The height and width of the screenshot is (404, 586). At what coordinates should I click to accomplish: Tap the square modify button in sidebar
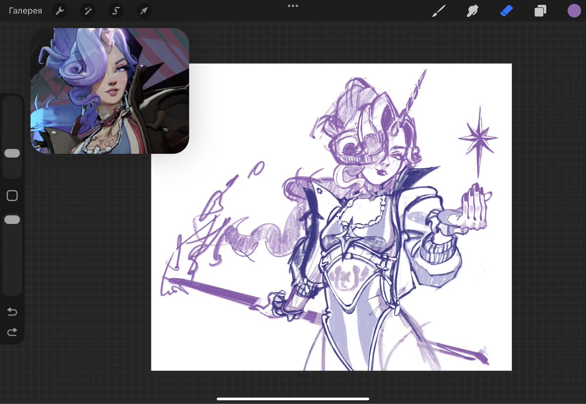tap(12, 196)
